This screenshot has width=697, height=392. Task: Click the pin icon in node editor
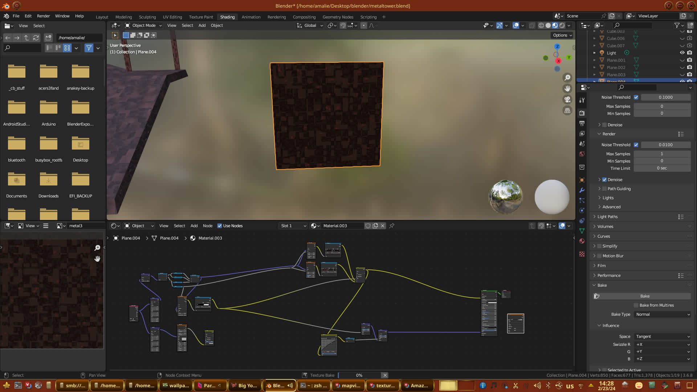(392, 226)
